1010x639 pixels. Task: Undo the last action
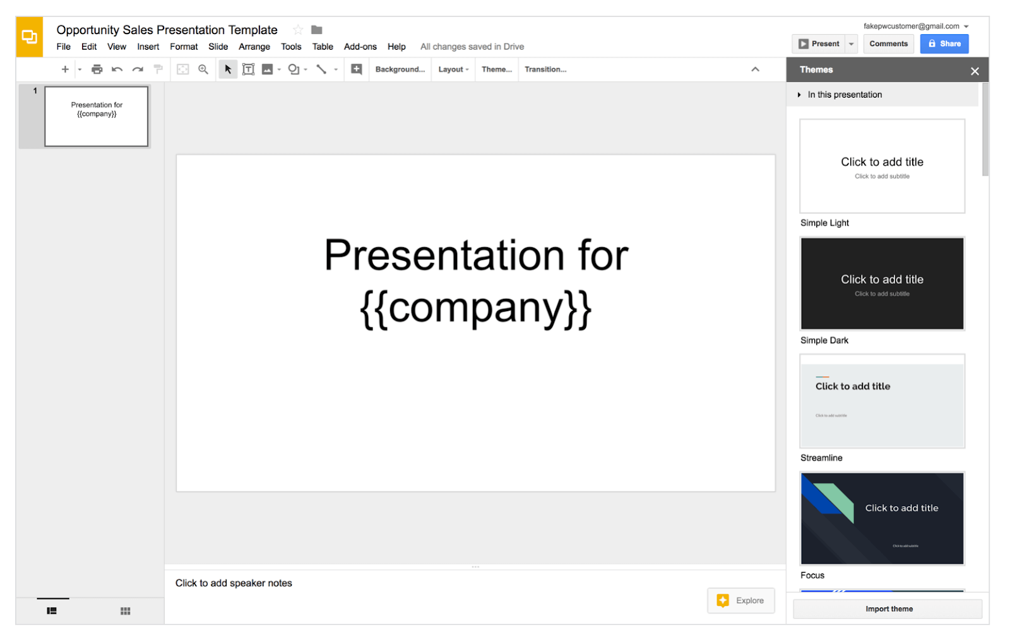pos(117,69)
